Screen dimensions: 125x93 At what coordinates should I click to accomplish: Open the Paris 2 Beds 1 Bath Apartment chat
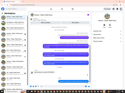pyautogui.click(x=13, y=29)
